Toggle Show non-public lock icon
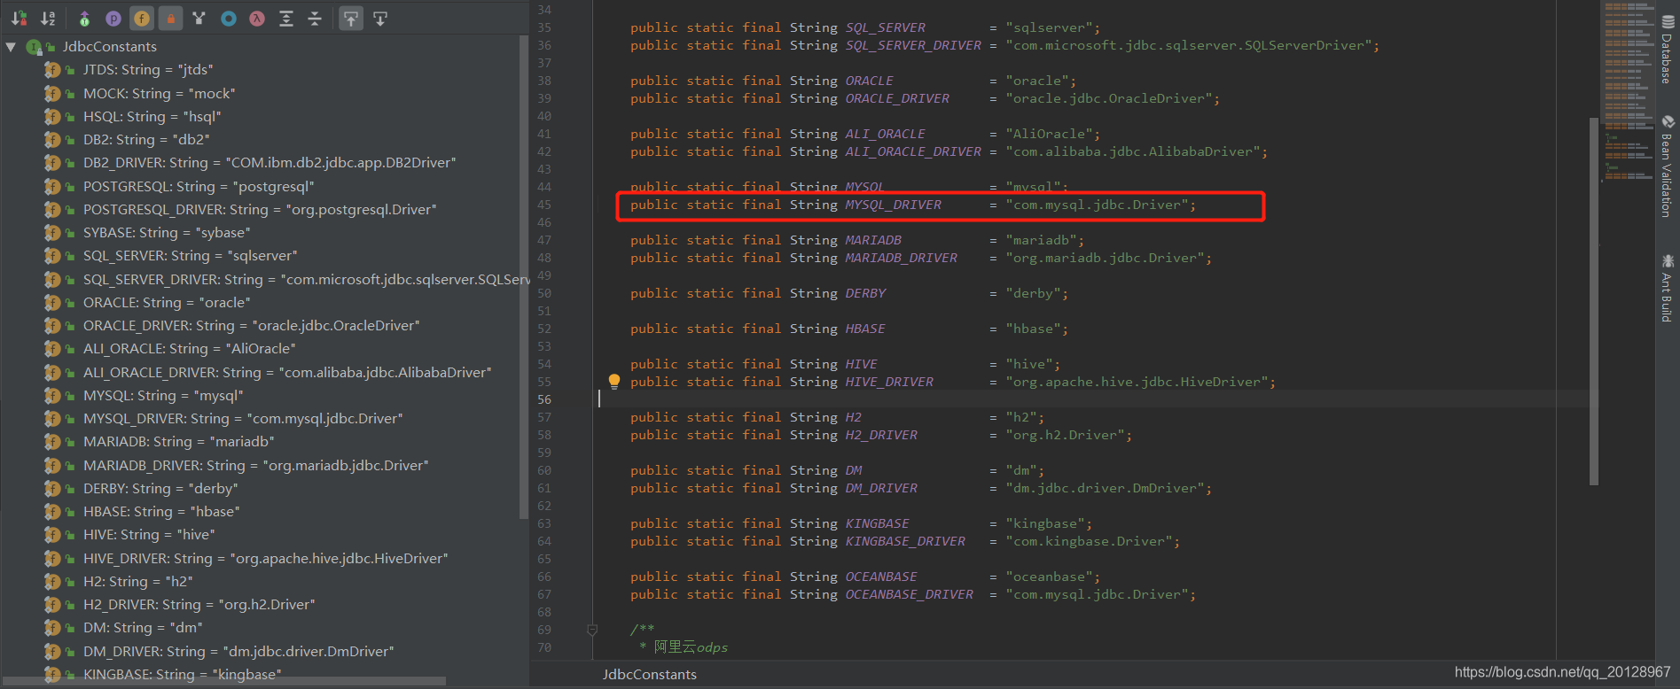This screenshot has height=689, width=1680. pos(171,18)
